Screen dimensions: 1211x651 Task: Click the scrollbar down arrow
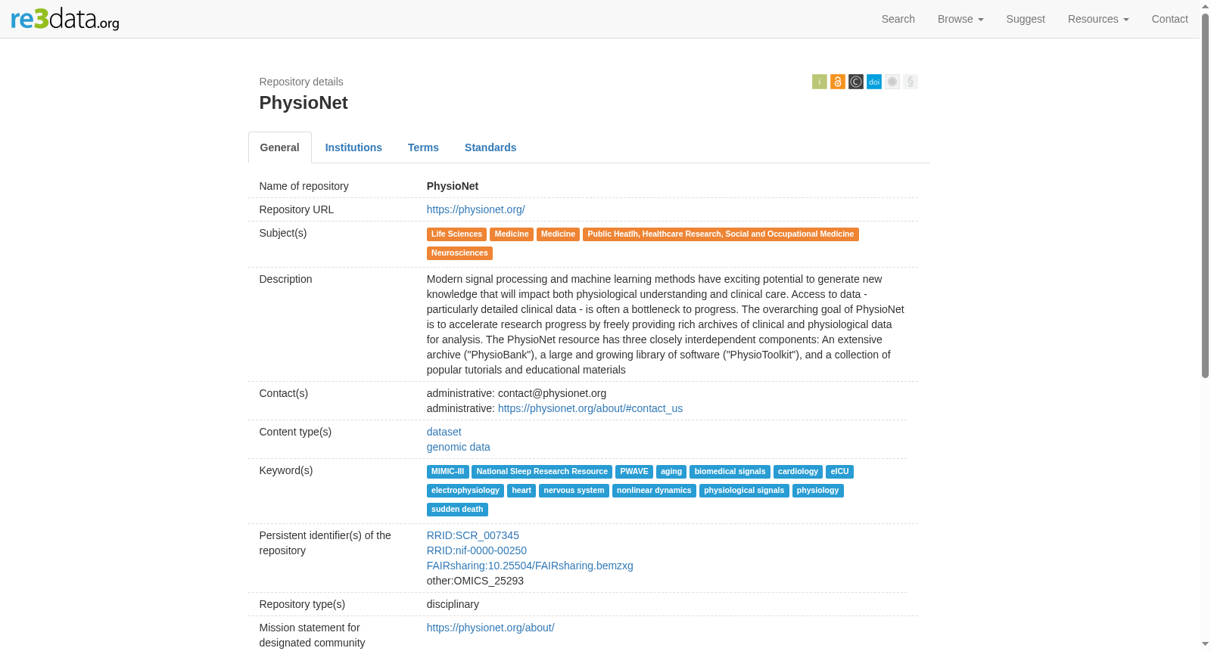tap(1206, 644)
